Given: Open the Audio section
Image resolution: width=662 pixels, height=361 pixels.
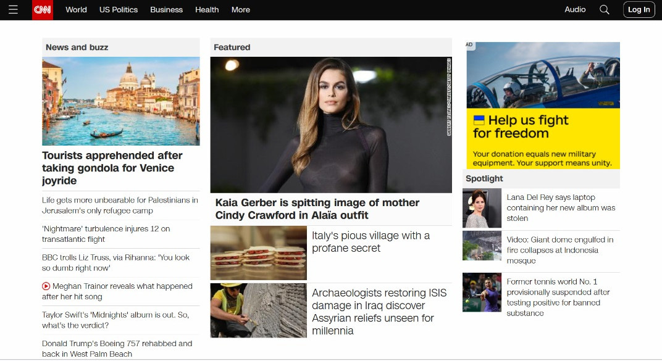Looking at the screenshot, I should [x=575, y=9].
